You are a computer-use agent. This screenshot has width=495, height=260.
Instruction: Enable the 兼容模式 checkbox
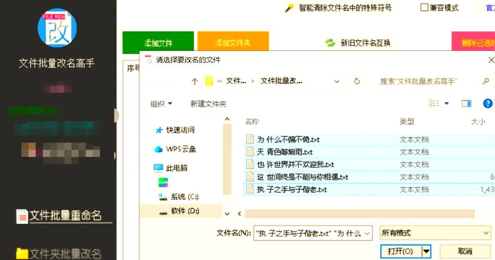tap(424, 7)
